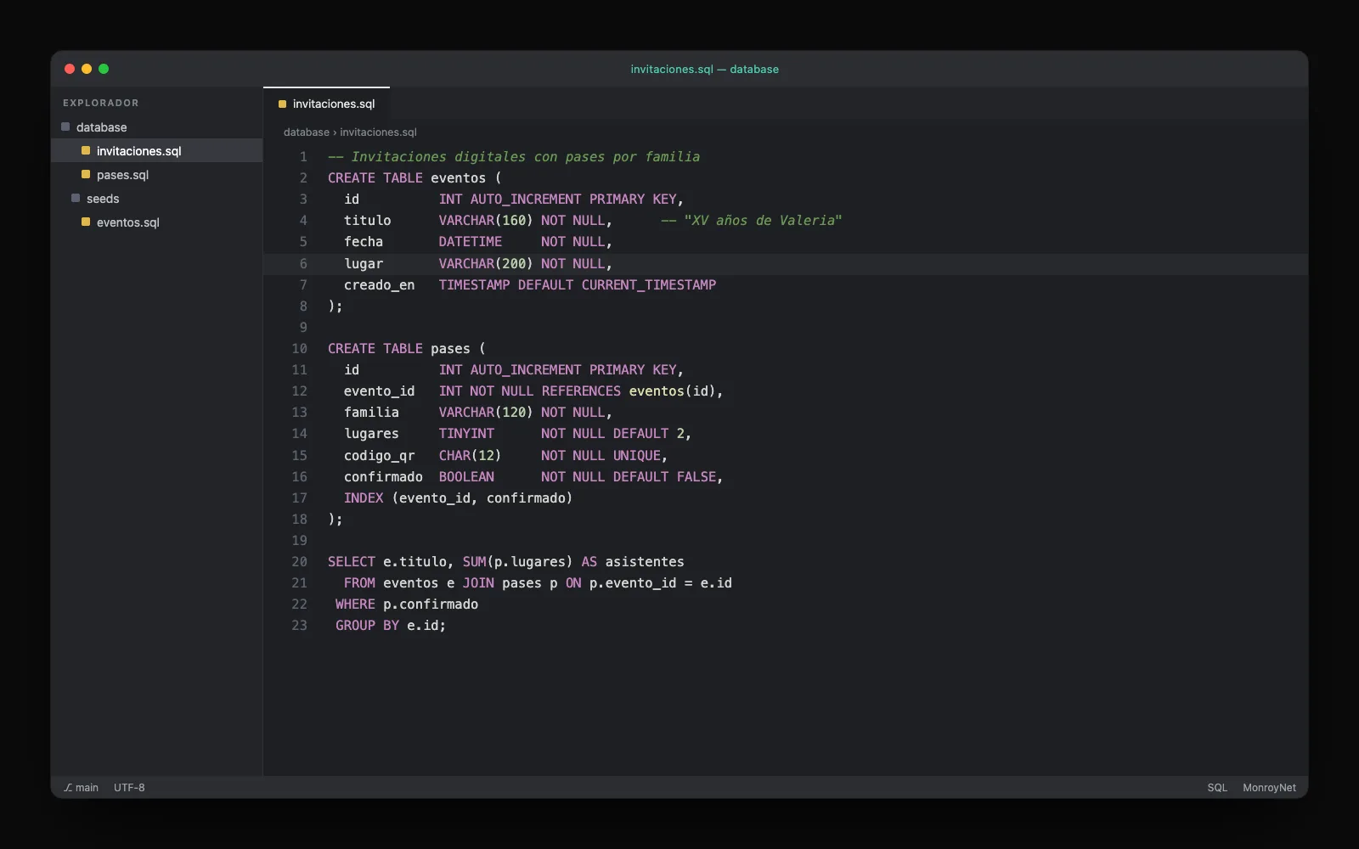1359x849 pixels.
Task: Click the database breadcrumb segment
Action: pos(307,132)
